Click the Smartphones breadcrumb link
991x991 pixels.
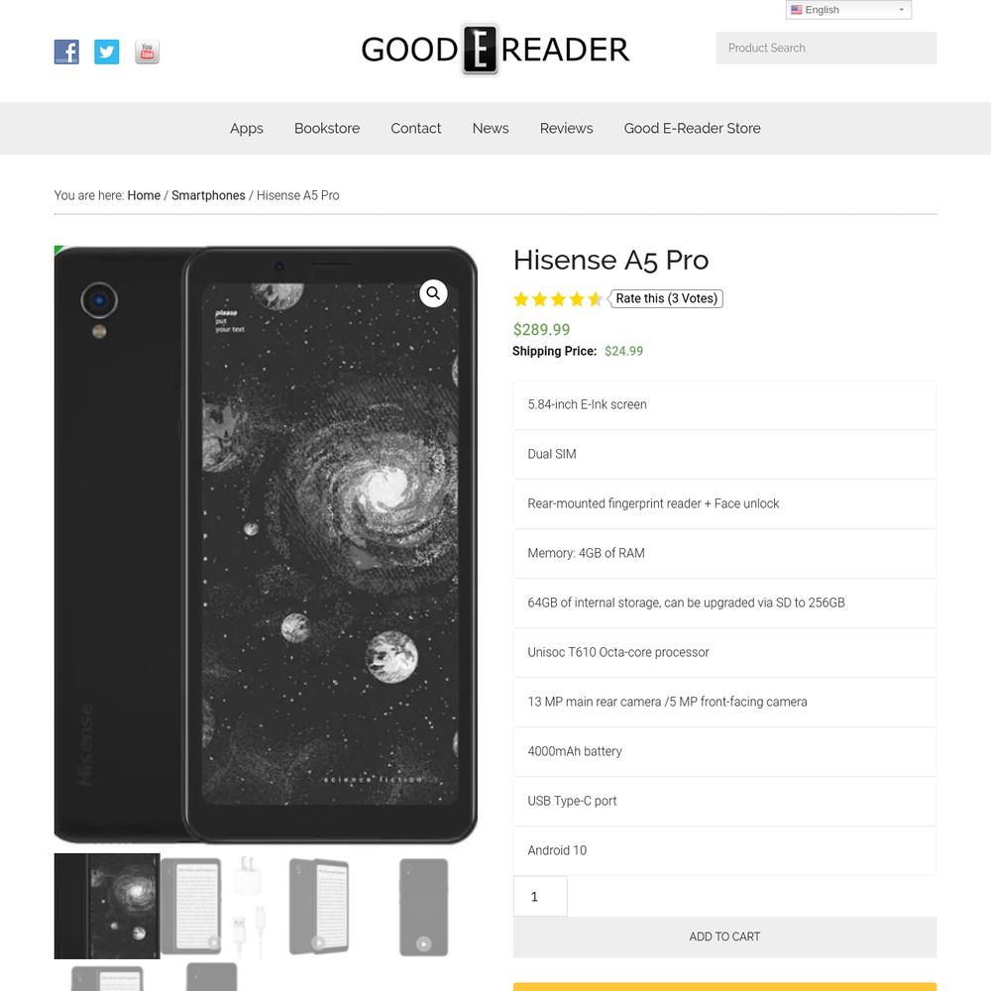(x=208, y=195)
